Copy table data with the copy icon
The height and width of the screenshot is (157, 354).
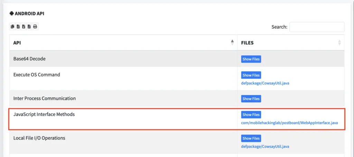pyautogui.click(x=12, y=27)
